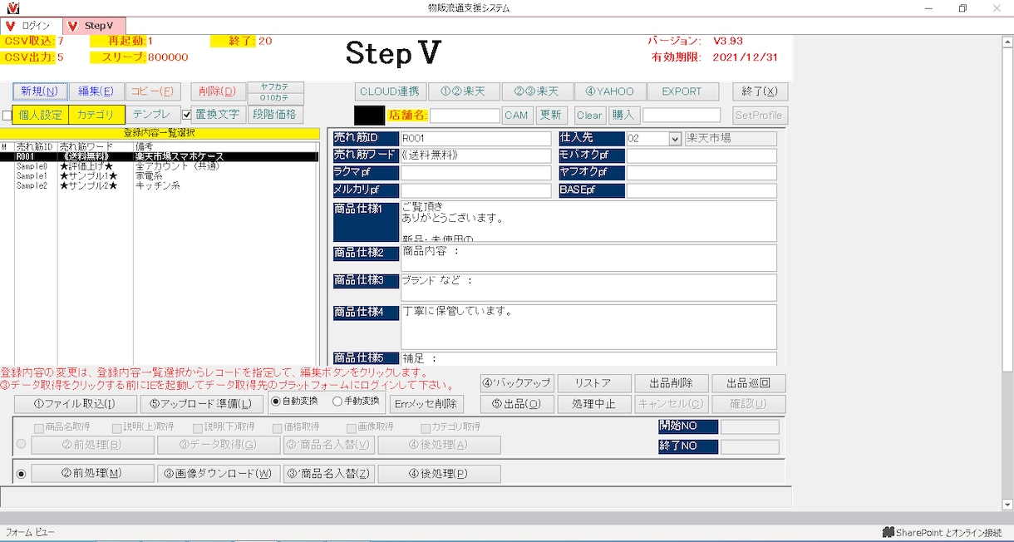Click the CAM button
This screenshot has height=542, width=1014.
click(516, 116)
